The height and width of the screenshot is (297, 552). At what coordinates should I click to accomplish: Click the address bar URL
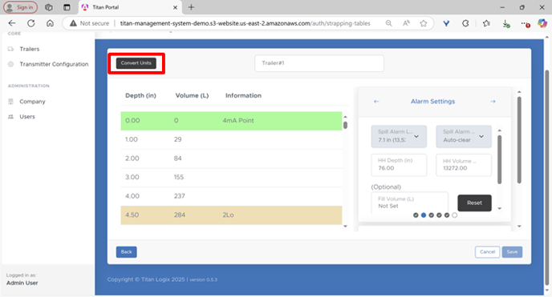point(245,23)
